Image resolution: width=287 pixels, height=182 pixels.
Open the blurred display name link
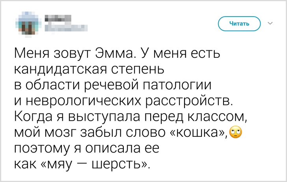pos(56,18)
